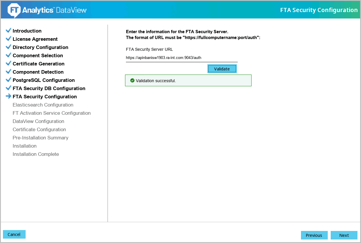Viewport: 361px width, 243px height.
Task: Open the FT Activation Service Configuration step
Action: point(51,113)
